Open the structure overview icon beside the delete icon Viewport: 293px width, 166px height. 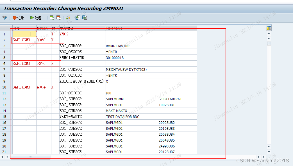point(68,17)
